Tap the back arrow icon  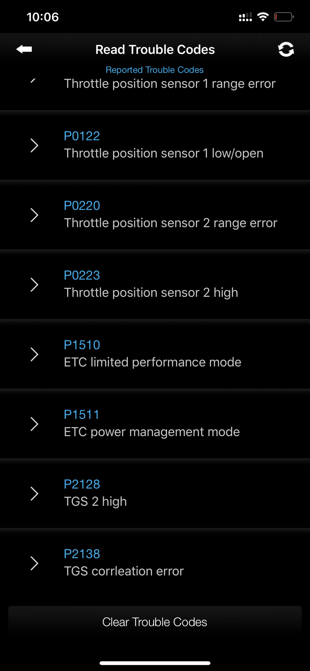tap(24, 49)
